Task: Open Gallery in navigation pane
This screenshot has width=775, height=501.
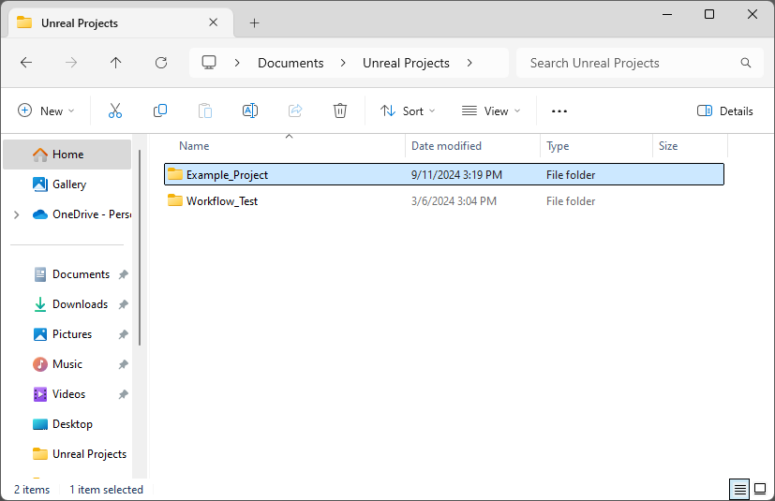Action: click(67, 184)
